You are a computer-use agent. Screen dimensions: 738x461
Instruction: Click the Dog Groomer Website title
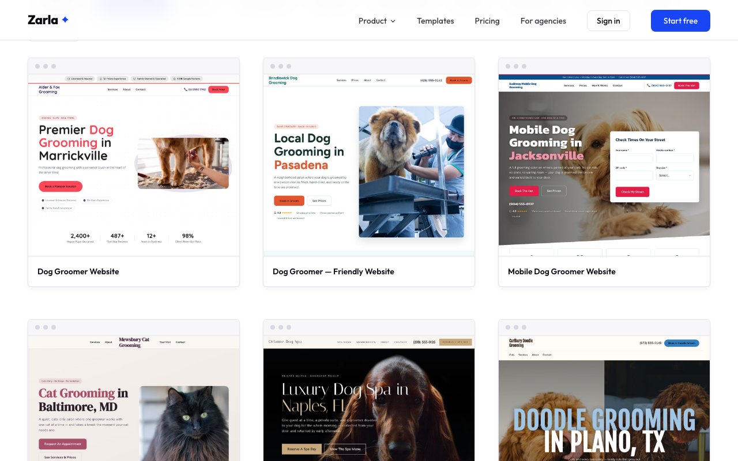tap(78, 271)
